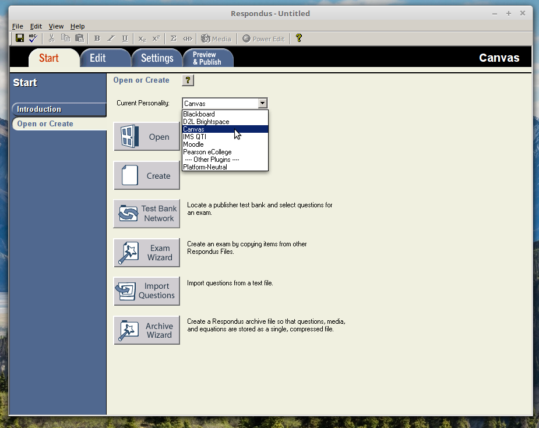This screenshot has height=428, width=539.
Task: Click the Paste clipboard icon
Action: coord(80,38)
